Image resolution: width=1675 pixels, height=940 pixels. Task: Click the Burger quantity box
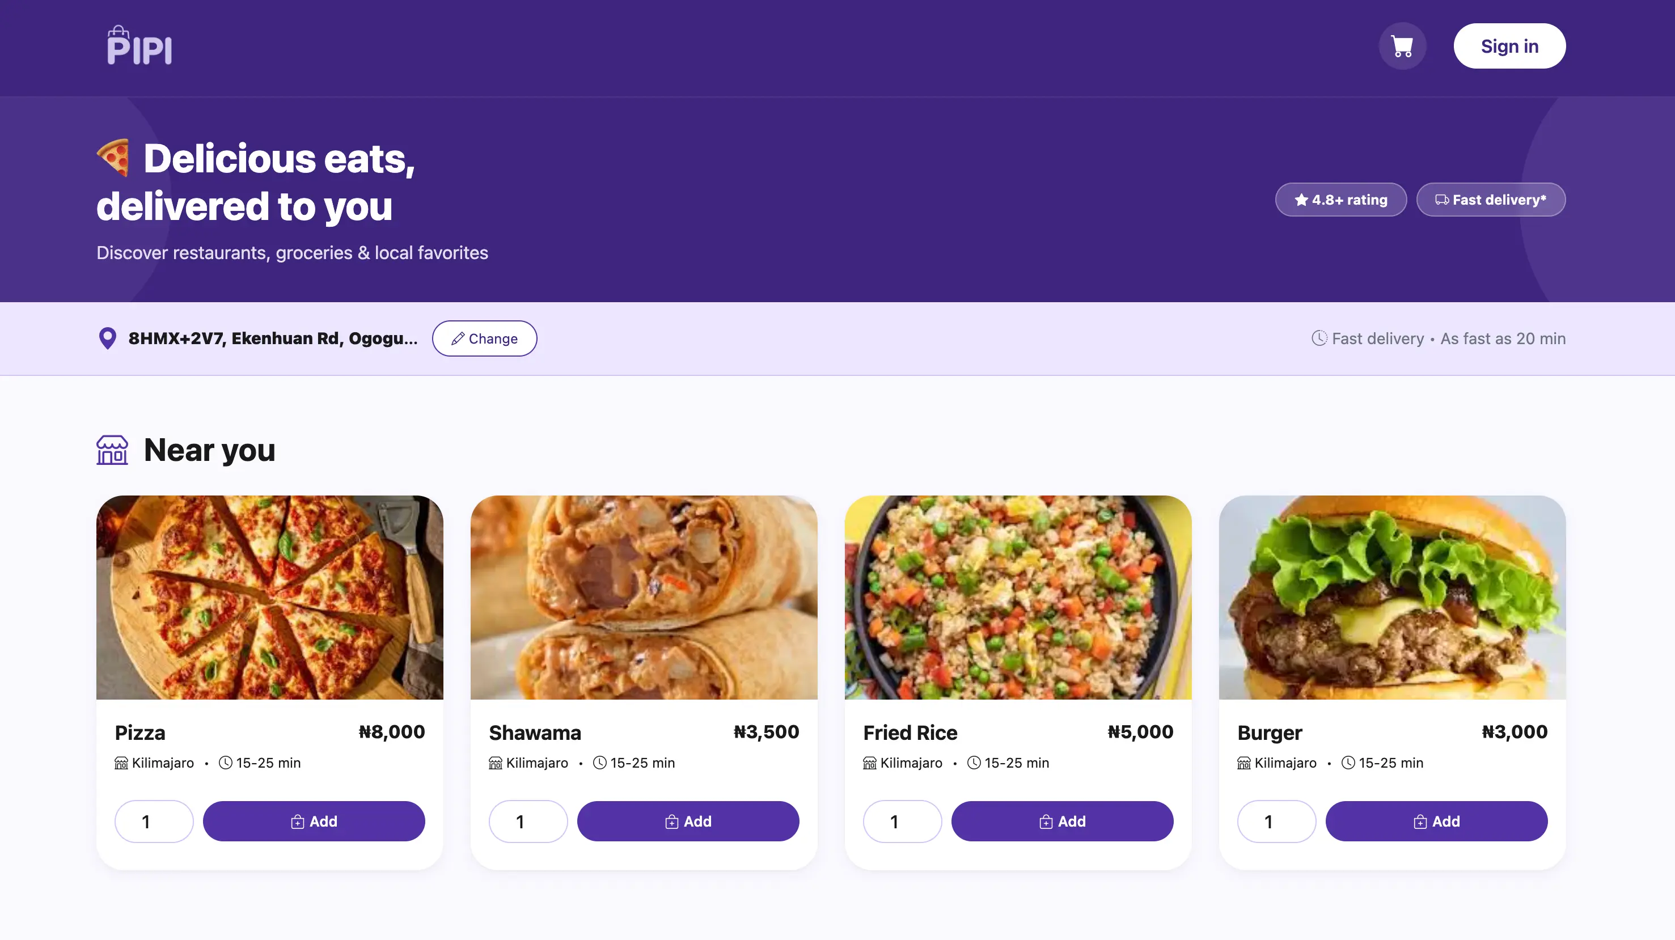tap(1276, 821)
